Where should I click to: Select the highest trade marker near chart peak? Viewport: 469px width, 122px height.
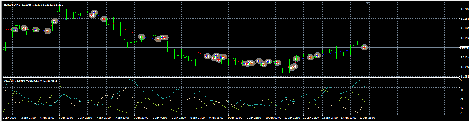point(95,13)
